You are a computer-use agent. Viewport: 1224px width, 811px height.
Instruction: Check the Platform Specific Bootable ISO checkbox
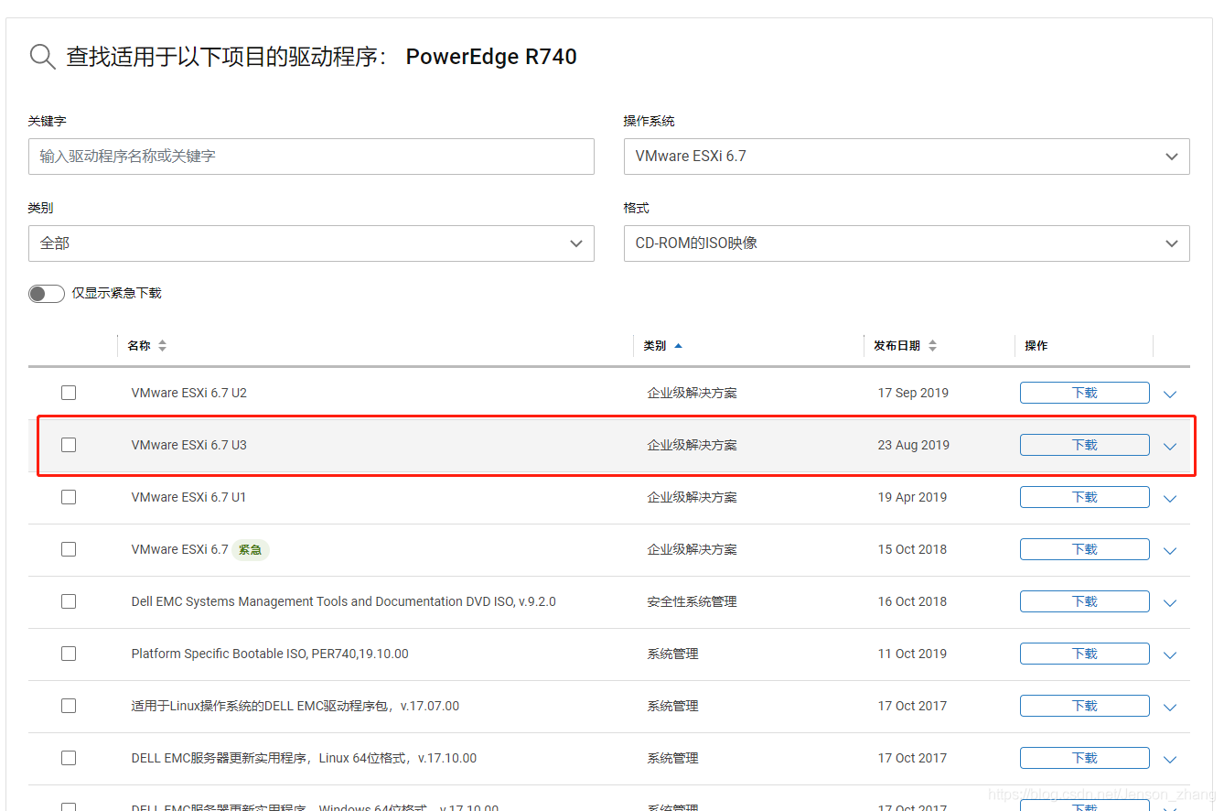[x=69, y=654]
